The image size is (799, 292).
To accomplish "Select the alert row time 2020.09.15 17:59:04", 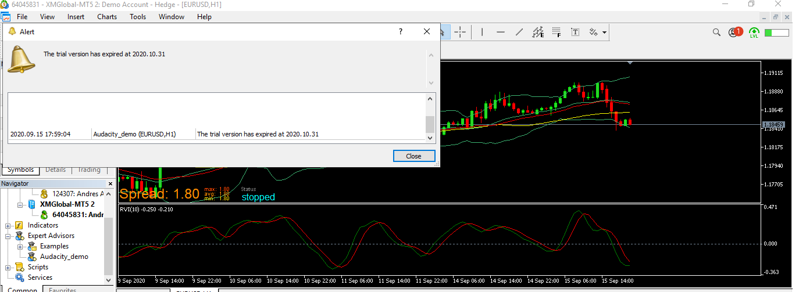I will (x=40, y=134).
